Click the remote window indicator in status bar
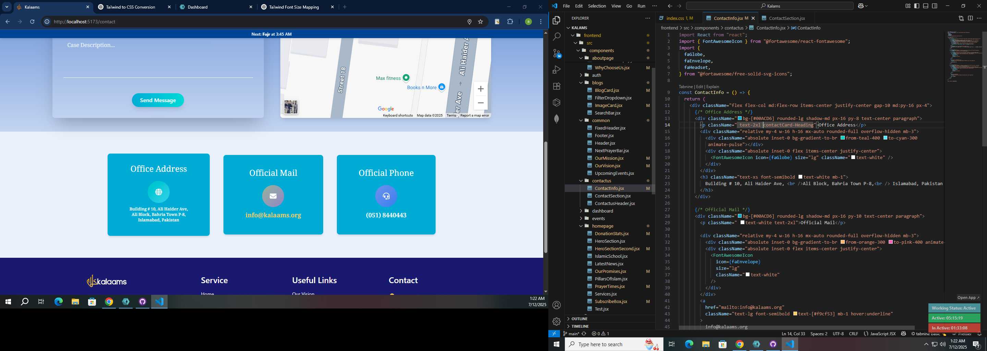 point(554,334)
